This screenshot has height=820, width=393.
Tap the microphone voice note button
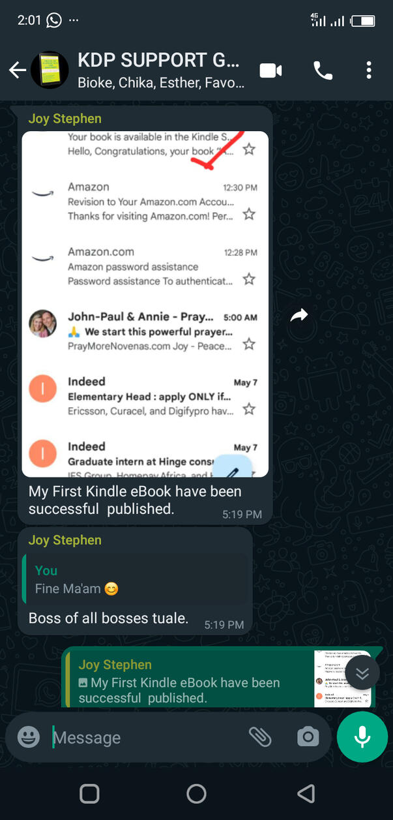pyautogui.click(x=362, y=737)
